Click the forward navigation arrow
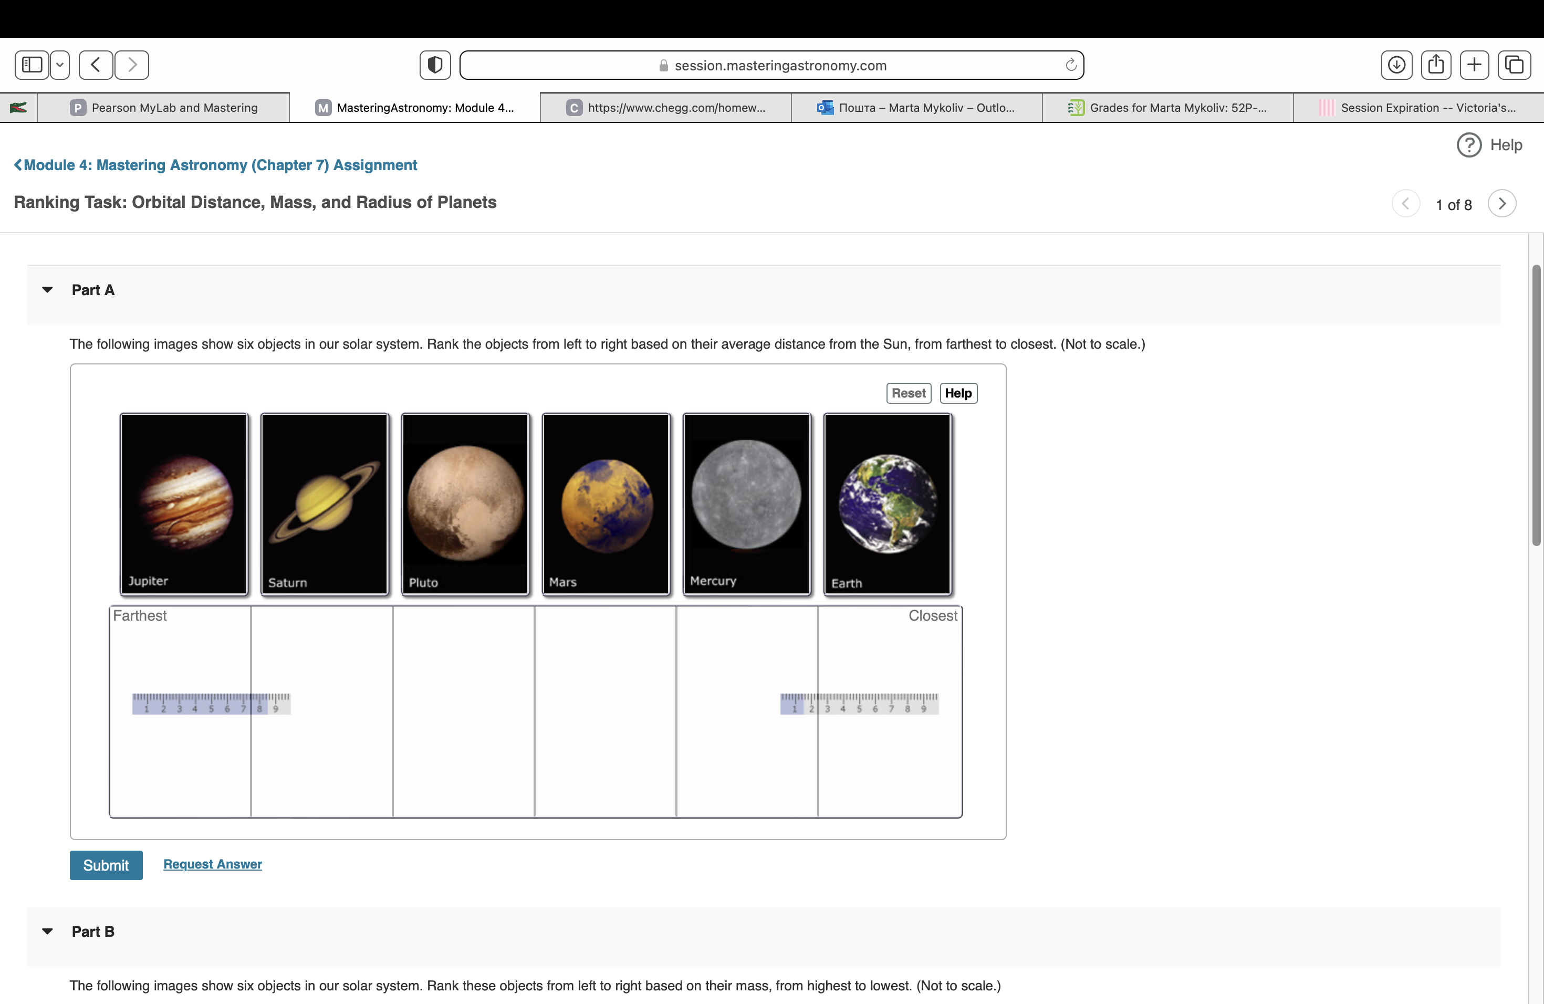The image size is (1544, 1004). click(132, 64)
